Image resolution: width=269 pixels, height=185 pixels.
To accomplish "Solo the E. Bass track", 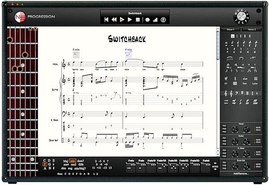I will [257, 155].
